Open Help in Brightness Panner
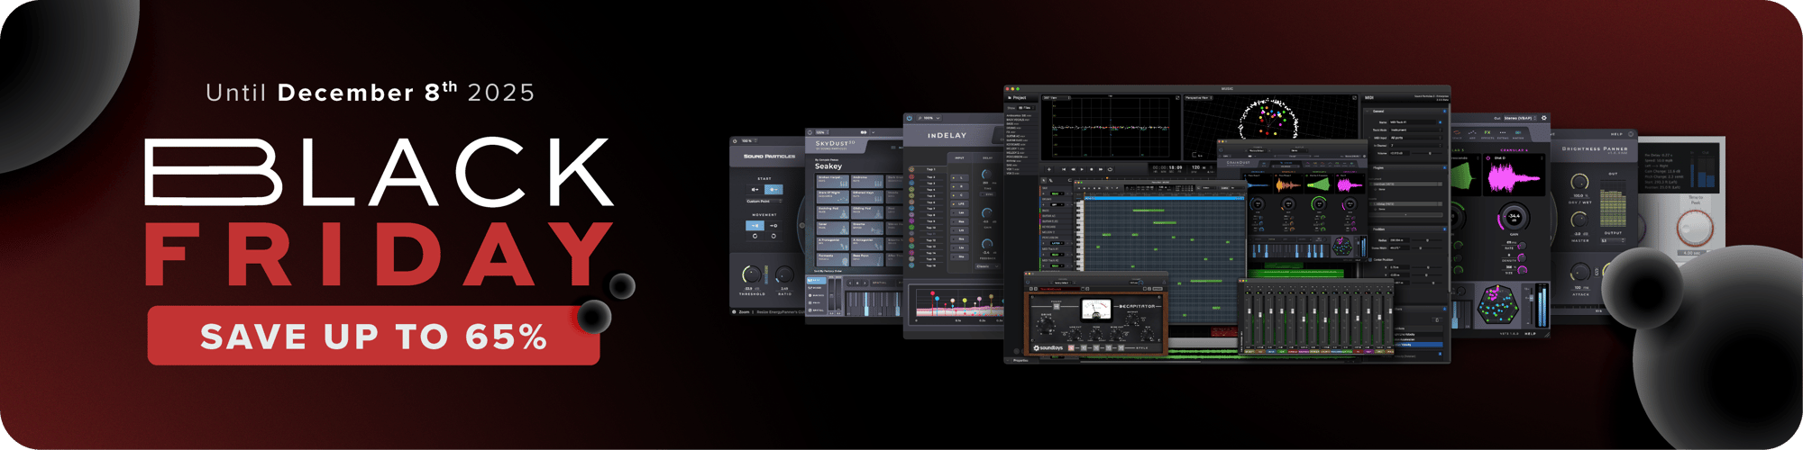Viewport: 1803px width, 450px height. click(x=1616, y=135)
